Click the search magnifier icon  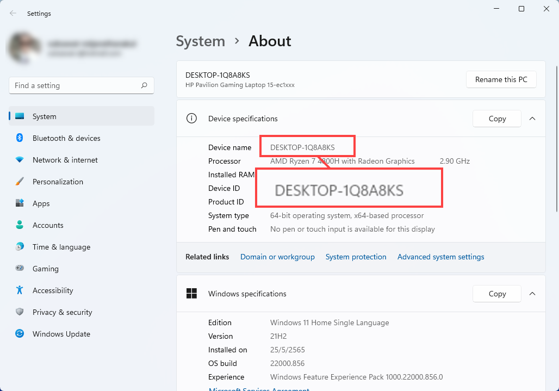(144, 85)
